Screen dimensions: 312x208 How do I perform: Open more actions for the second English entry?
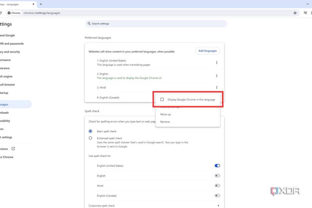[x=217, y=76]
